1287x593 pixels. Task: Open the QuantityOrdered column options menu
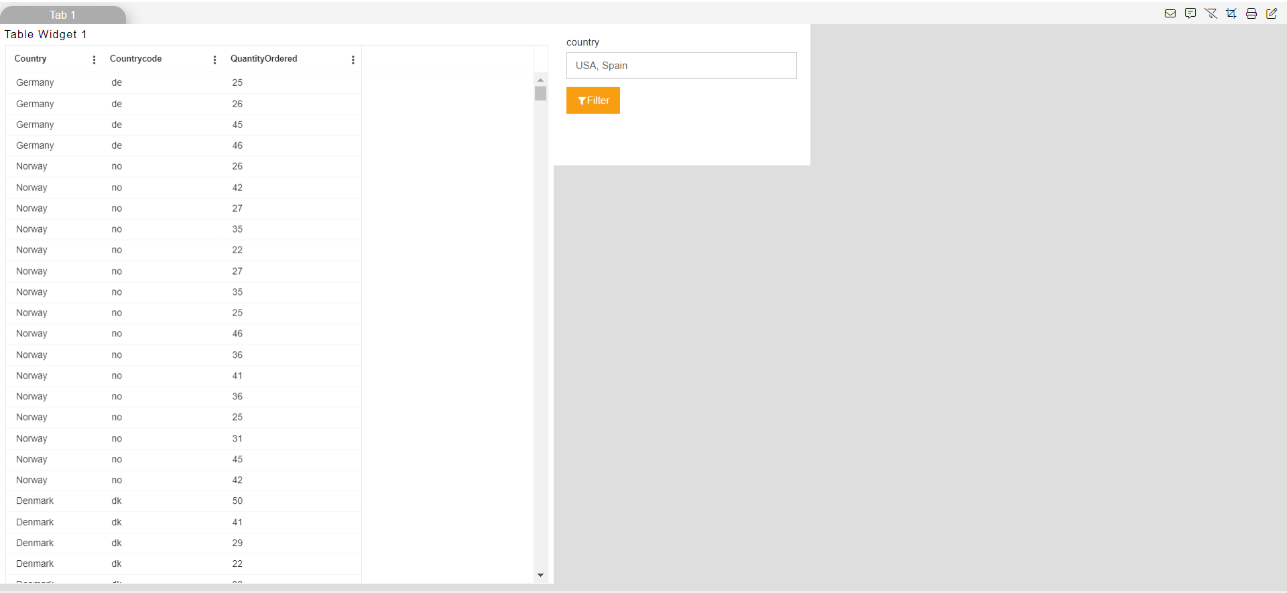[353, 60]
